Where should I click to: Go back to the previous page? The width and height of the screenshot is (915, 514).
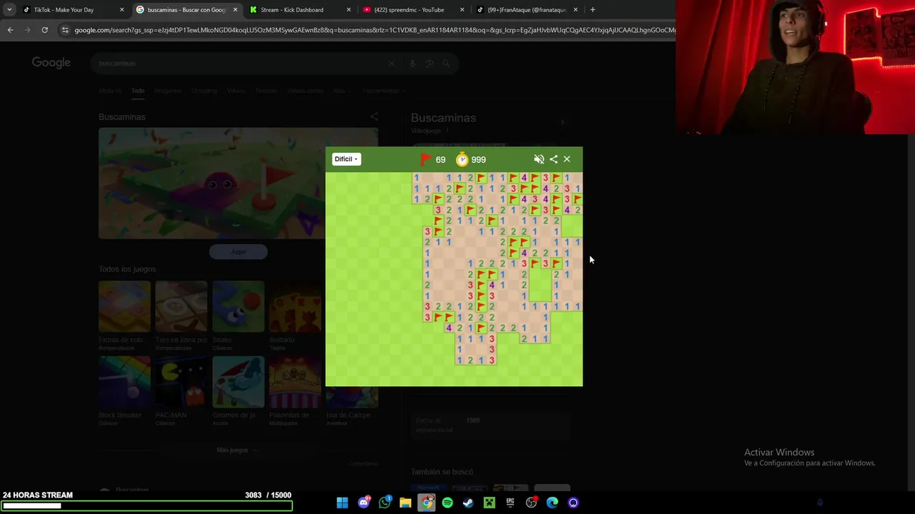(10, 30)
